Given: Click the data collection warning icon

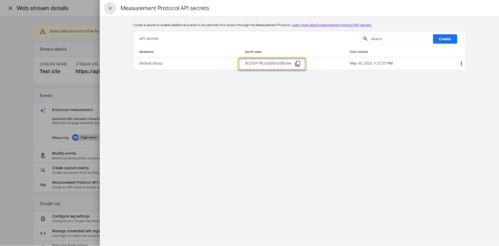Looking at the screenshot, I should (x=42, y=31).
